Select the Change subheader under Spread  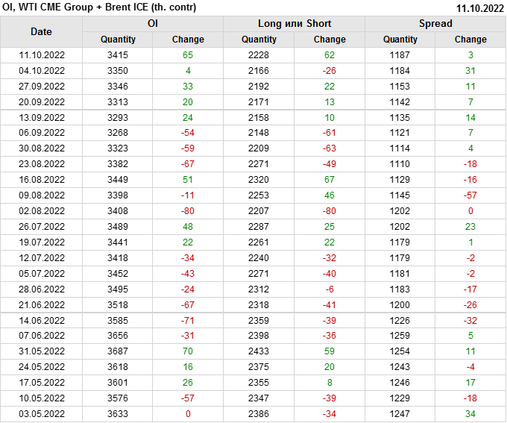pyautogui.click(x=470, y=40)
